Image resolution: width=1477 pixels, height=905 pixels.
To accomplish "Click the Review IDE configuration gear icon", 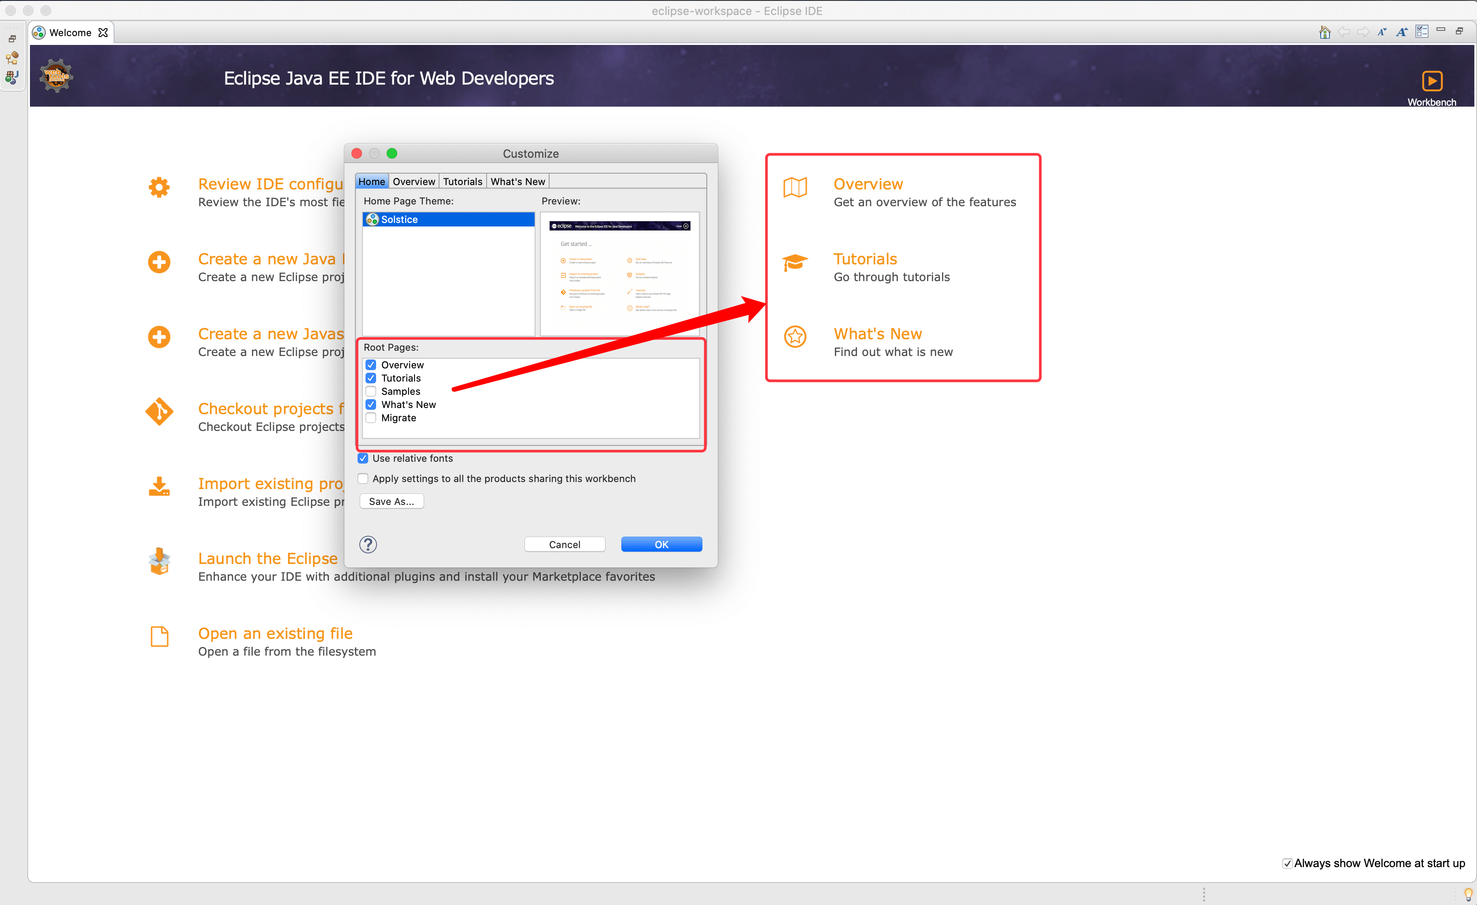I will pos(159,188).
